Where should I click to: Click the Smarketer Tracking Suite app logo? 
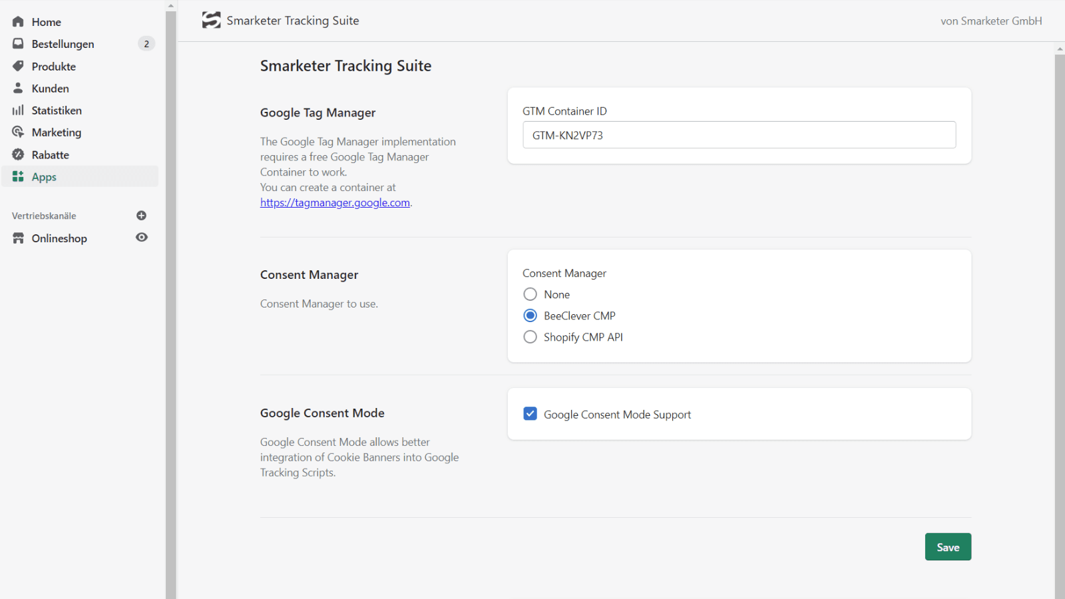pos(211,20)
